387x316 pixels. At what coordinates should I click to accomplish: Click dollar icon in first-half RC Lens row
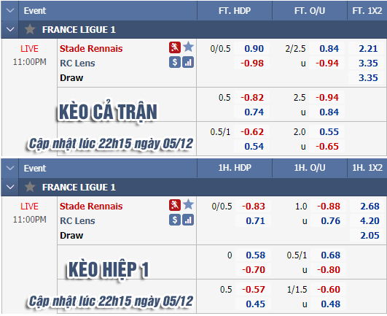pyautogui.click(x=175, y=220)
